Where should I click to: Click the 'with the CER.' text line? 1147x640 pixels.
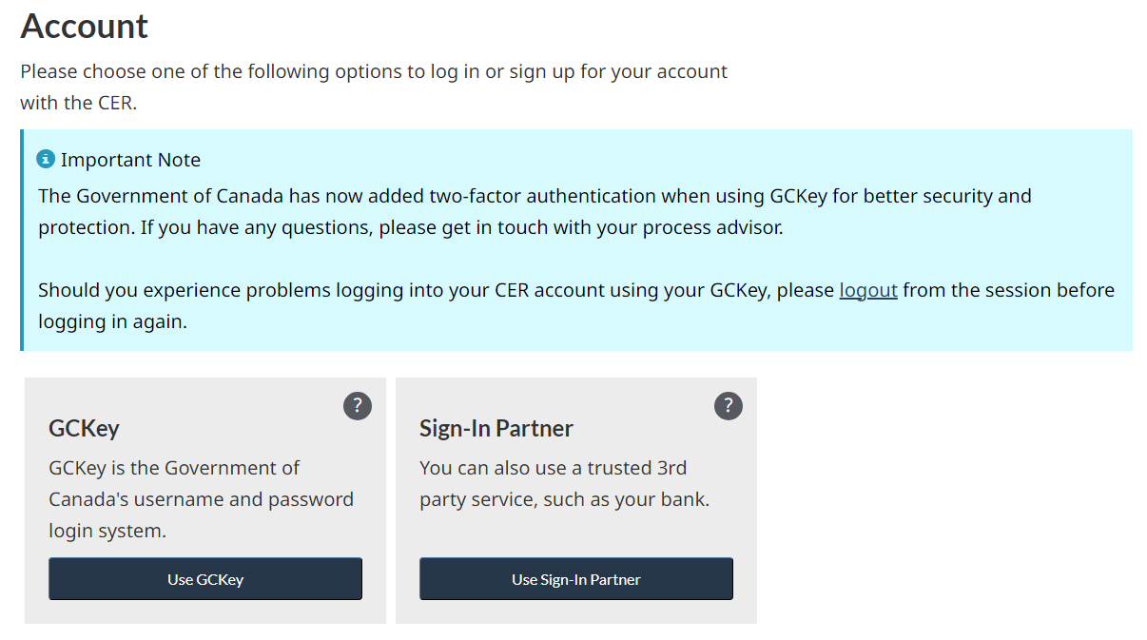click(x=79, y=103)
